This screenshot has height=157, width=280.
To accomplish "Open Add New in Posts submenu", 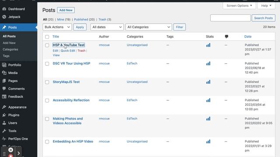I will (9, 43).
